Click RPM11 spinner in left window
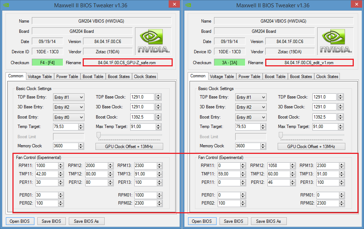 [x=61, y=166]
